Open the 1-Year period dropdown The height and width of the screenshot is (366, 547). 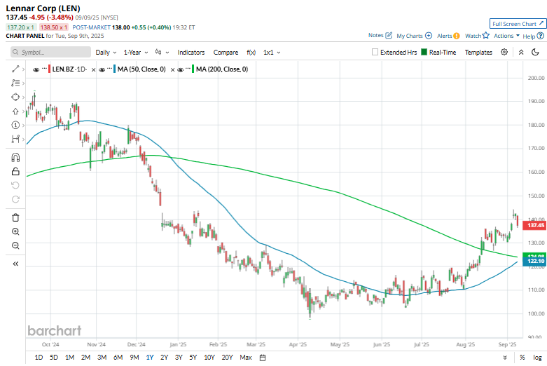[136, 53]
